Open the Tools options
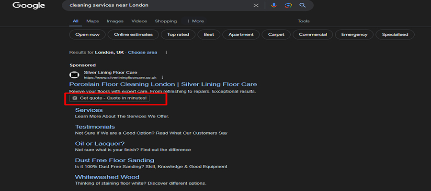431x191 pixels. [x=304, y=21]
